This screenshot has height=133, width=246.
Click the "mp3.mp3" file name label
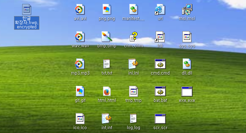pos(80,73)
